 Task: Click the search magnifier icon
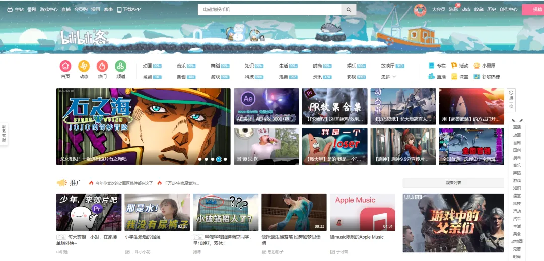pyautogui.click(x=349, y=10)
